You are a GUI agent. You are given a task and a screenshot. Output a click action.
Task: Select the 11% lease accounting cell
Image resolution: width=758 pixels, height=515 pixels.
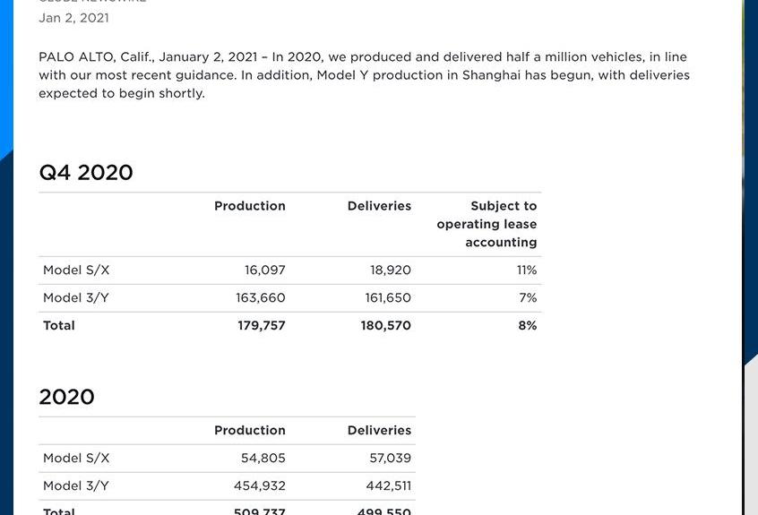pyautogui.click(x=526, y=270)
